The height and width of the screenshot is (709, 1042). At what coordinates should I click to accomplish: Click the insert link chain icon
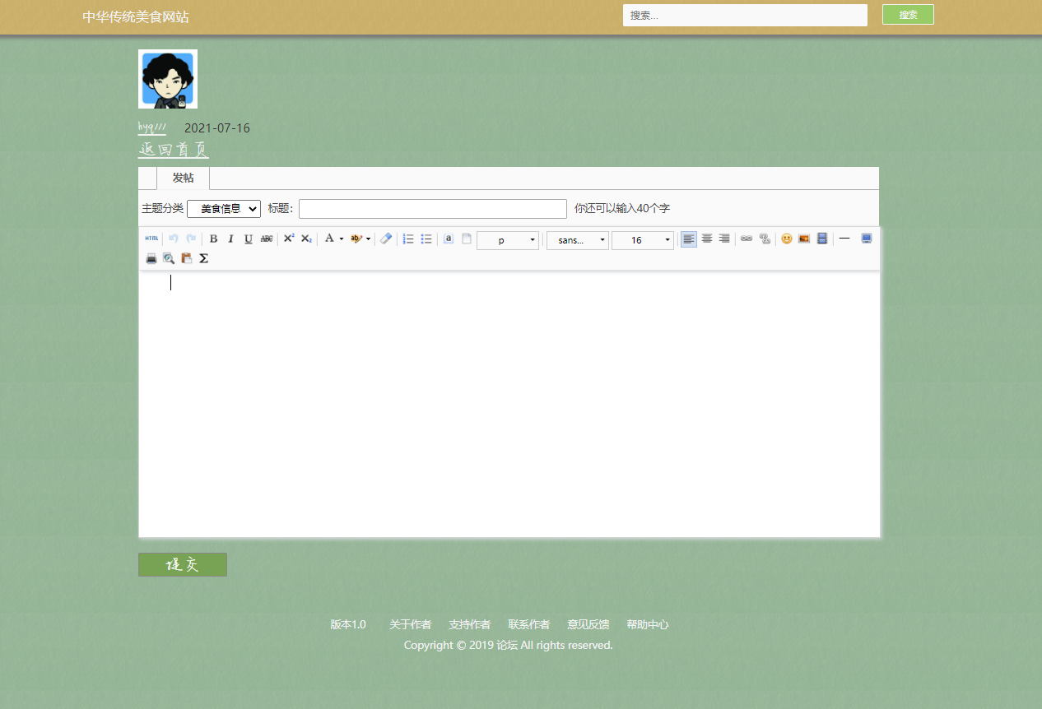point(747,239)
